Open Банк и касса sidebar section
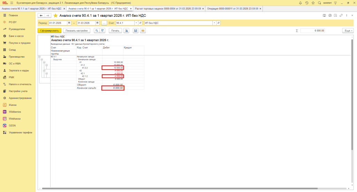Image resolution: width=357 pixels, height=192 pixels. (x=16, y=36)
